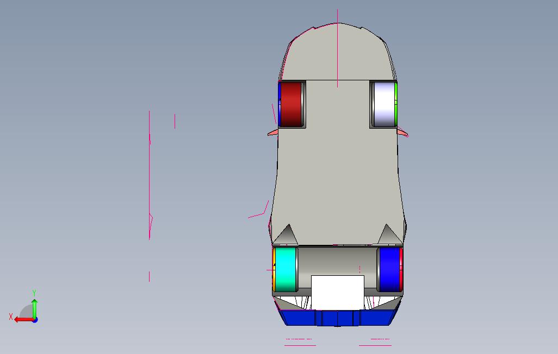Screen dimensions: 558x354
Task: Select the right triangular fin near rear
Action: (389, 235)
